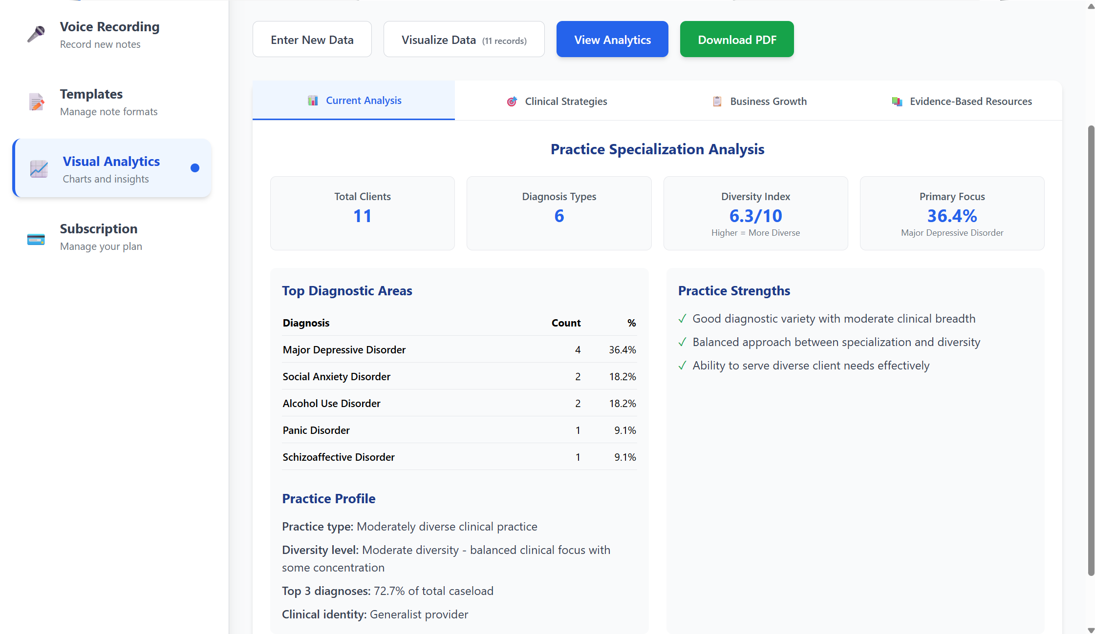Image resolution: width=1095 pixels, height=634 pixels.
Task: Click the clipboard icon beside Business Growth
Action: 717,101
